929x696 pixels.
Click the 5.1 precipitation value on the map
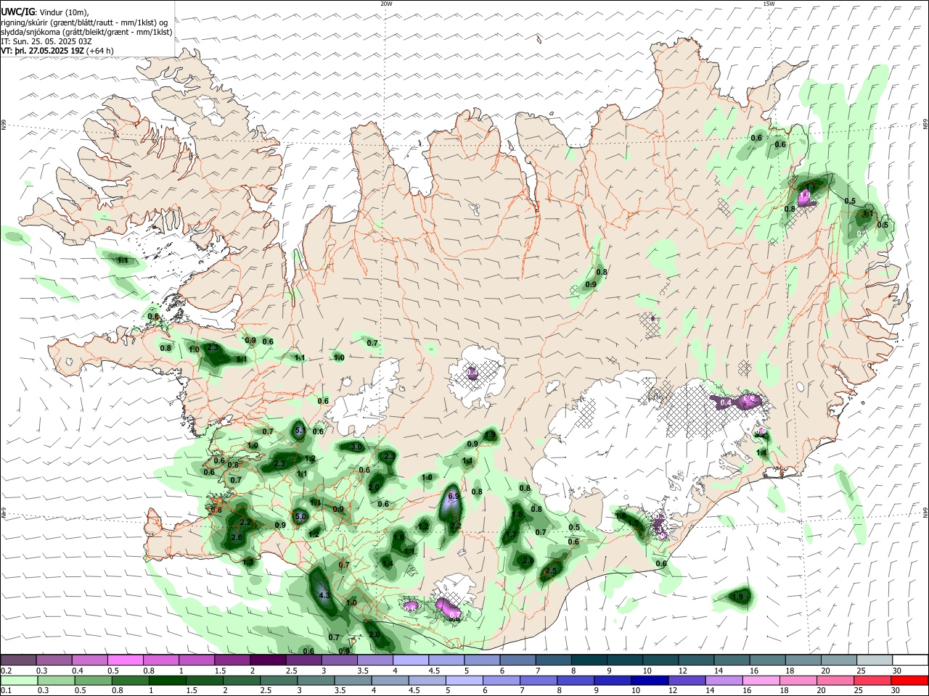(x=300, y=430)
